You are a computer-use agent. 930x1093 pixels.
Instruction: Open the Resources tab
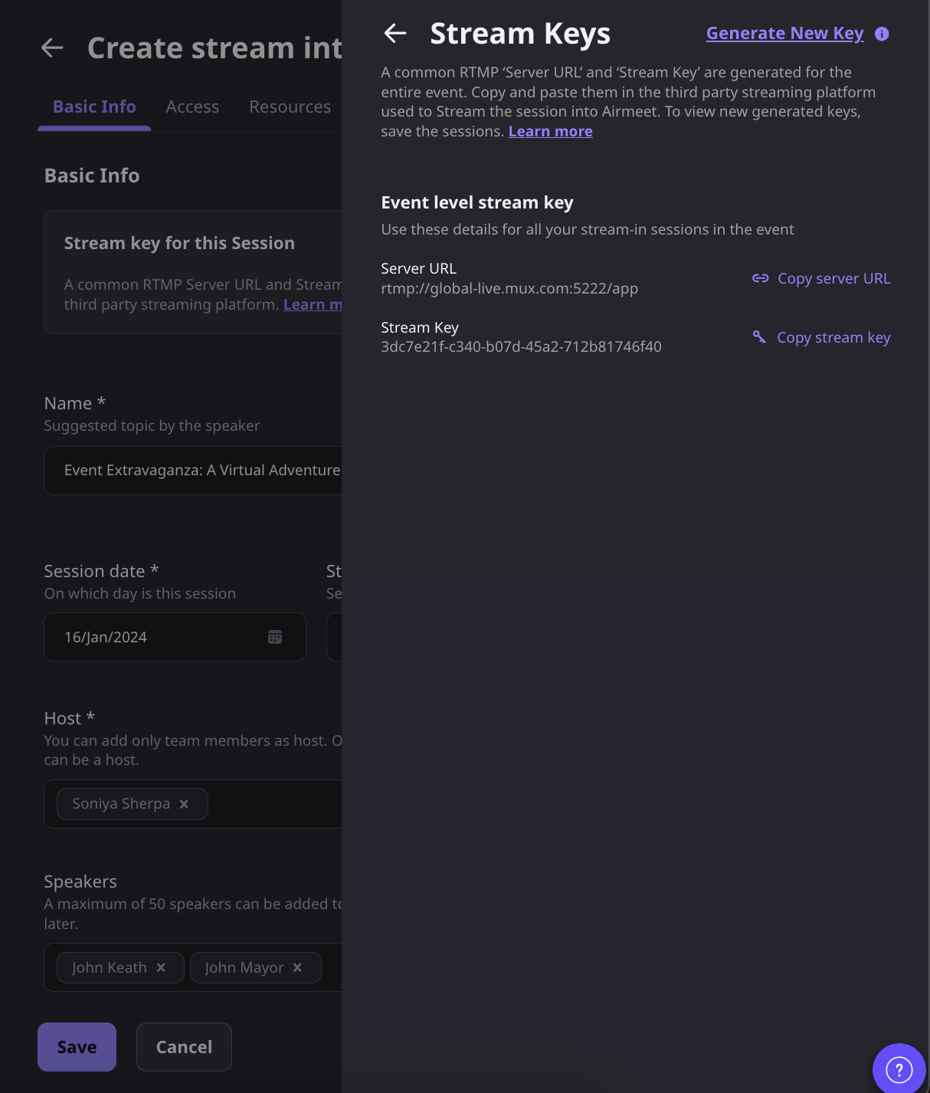[290, 107]
